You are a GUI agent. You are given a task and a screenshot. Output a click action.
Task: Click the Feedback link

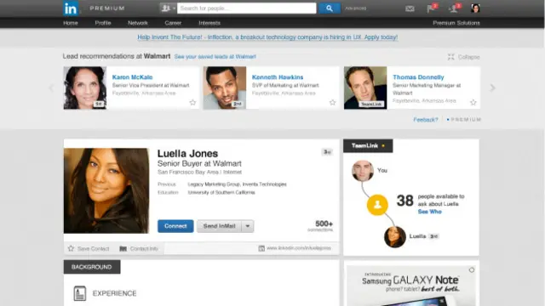click(426, 120)
